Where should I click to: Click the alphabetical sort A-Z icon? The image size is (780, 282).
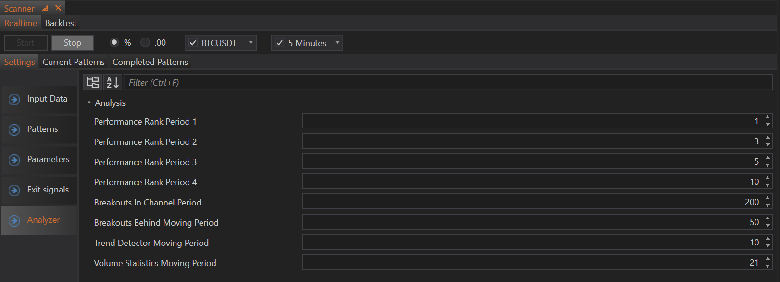(x=113, y=82)
